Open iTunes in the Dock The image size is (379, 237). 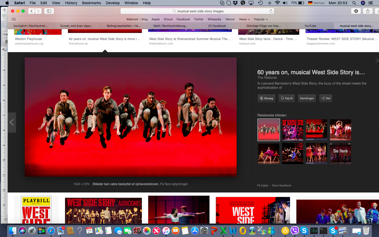click(x=166, y=231)
